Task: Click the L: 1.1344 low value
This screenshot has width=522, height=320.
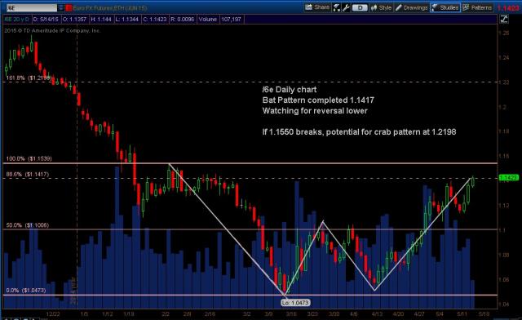Action: click(127, 20)
